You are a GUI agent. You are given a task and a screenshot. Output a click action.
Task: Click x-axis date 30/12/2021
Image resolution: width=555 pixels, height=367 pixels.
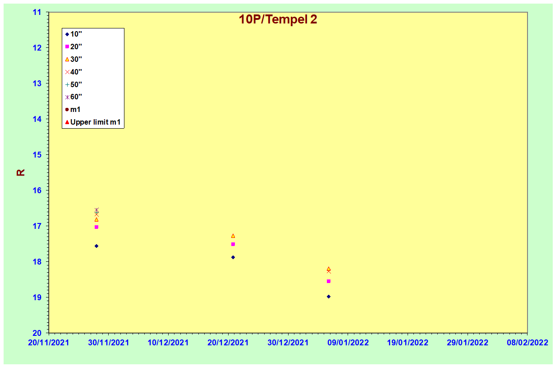point(288,343)
